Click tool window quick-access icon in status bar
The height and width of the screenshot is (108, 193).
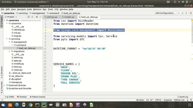click(2, 100)
